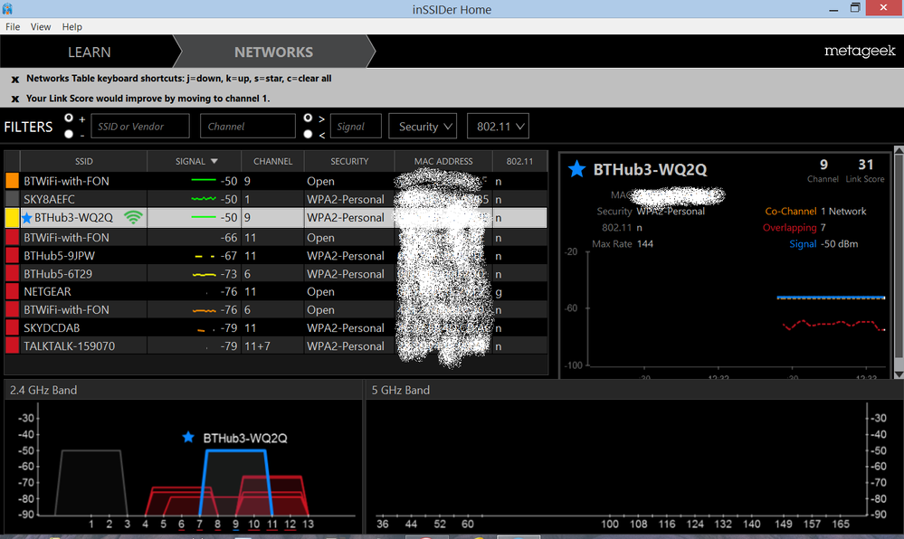Sort by the SECURITY column header
Image resolution: width=904 pixels, height=539 pixels.
[349, 161]
